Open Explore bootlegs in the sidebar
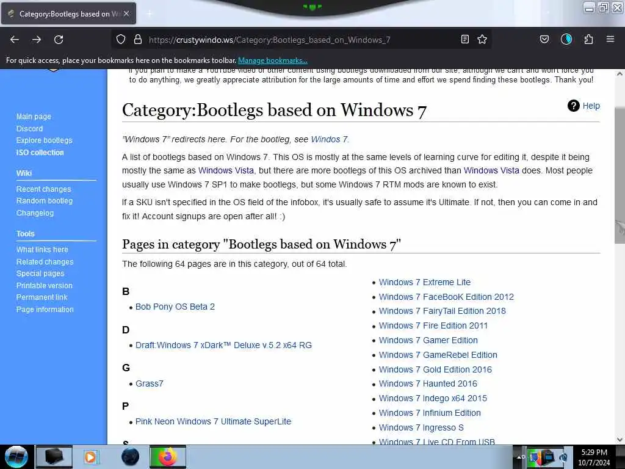 (x=44, y=140)
